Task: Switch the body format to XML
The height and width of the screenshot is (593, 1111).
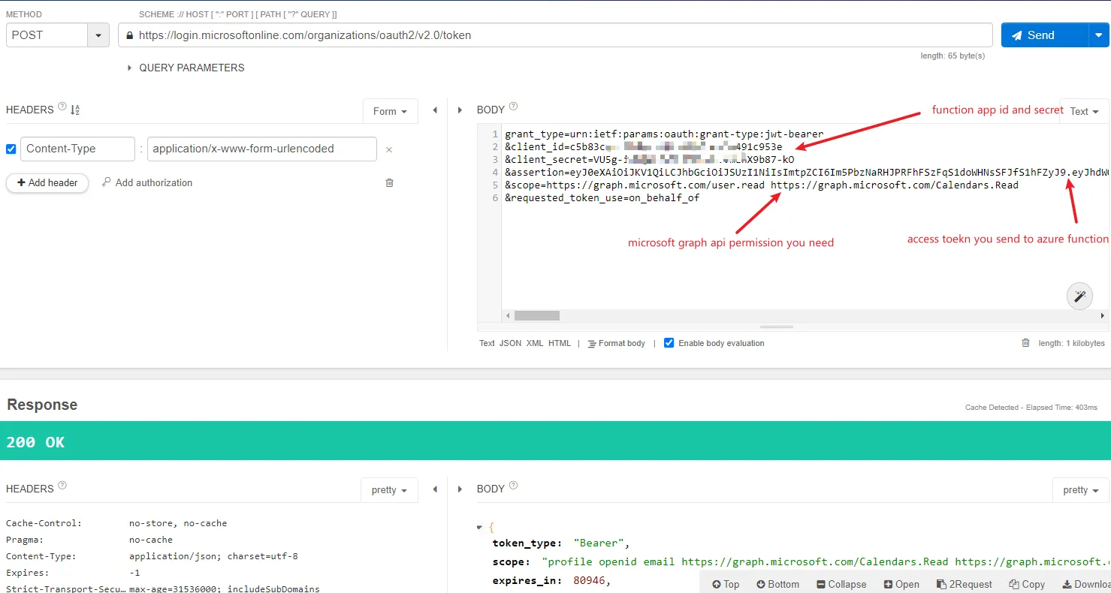Action: 534,343
